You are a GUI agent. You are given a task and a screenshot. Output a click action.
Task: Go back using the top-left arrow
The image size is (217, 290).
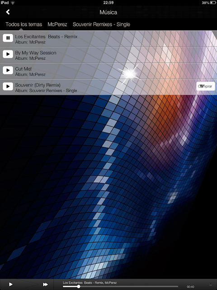(x=8, y=12)
